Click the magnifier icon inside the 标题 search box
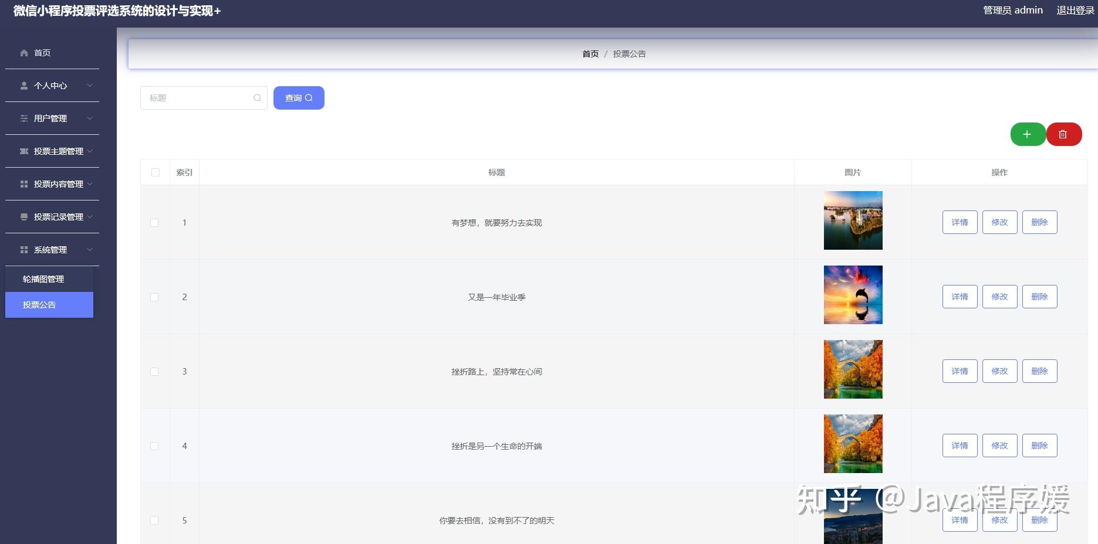The width and height of the screenshot is (1098, 544). [257, 97]
